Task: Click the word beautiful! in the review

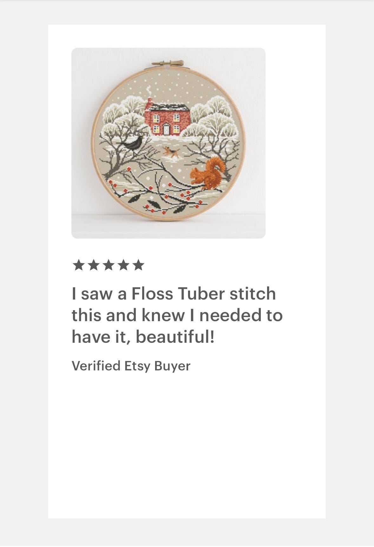Action: tap(175, 337)
